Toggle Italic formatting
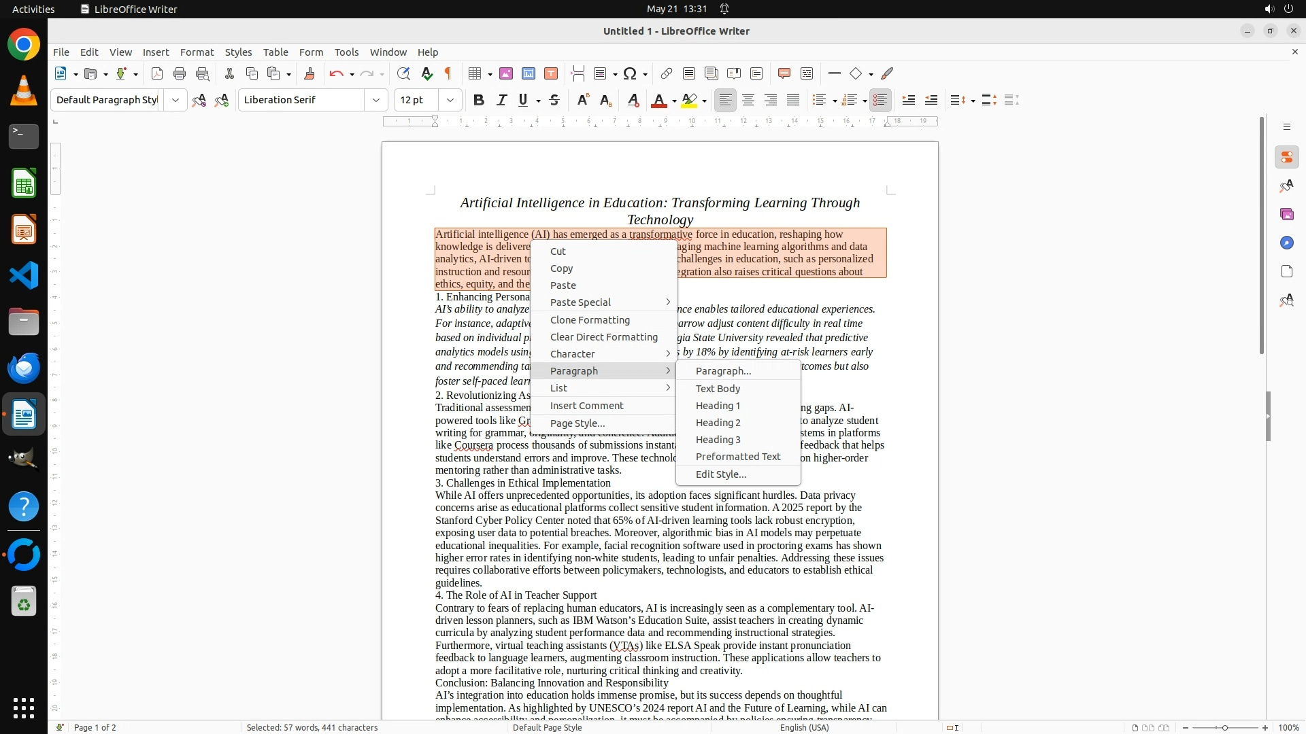The height and width of the screenshot is (734, 1306). (x=502, y=100)
